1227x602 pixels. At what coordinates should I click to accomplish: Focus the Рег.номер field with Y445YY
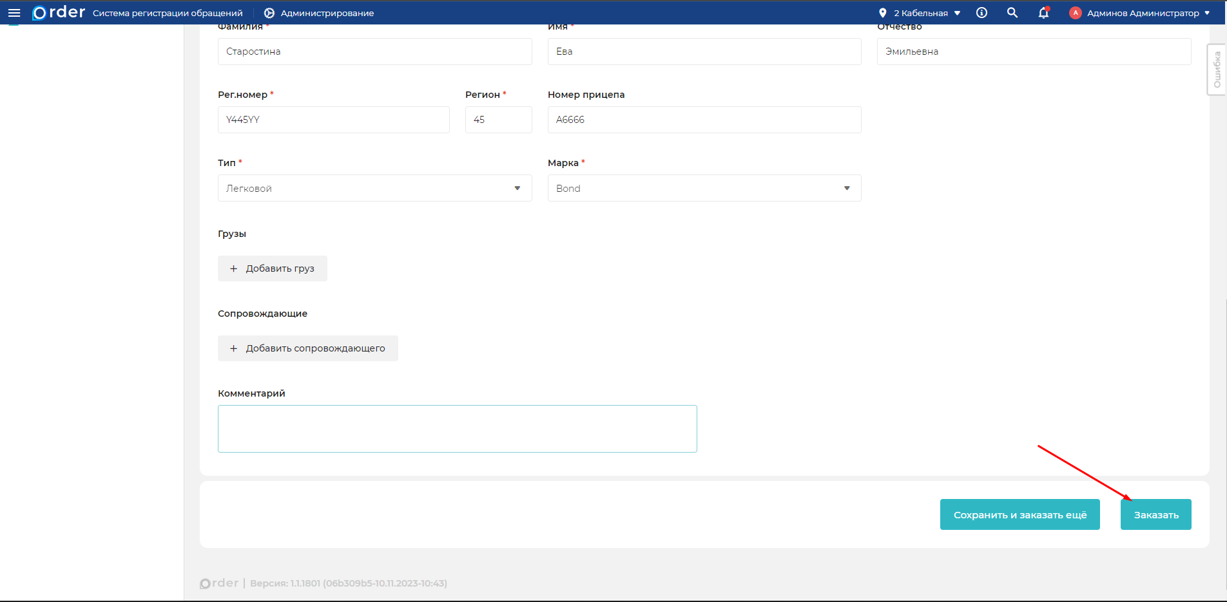pyautogui.click(x=333, y=120)
